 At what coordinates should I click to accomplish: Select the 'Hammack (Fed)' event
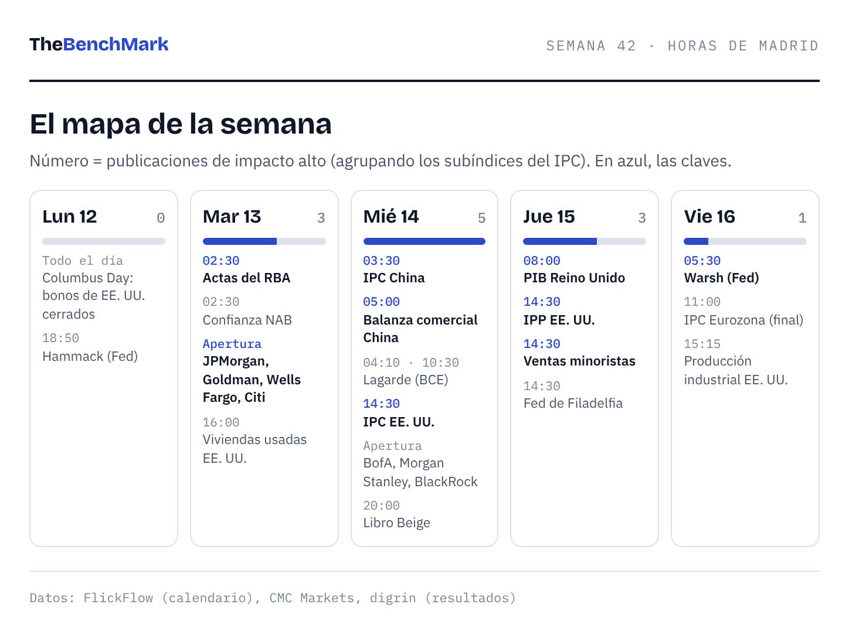pos(90,356)
